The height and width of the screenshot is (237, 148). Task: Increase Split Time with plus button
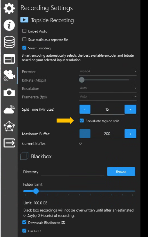130,109
